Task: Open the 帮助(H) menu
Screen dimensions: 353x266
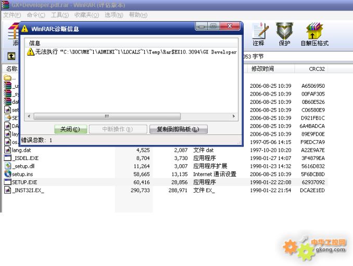Action: click(138, 15)
